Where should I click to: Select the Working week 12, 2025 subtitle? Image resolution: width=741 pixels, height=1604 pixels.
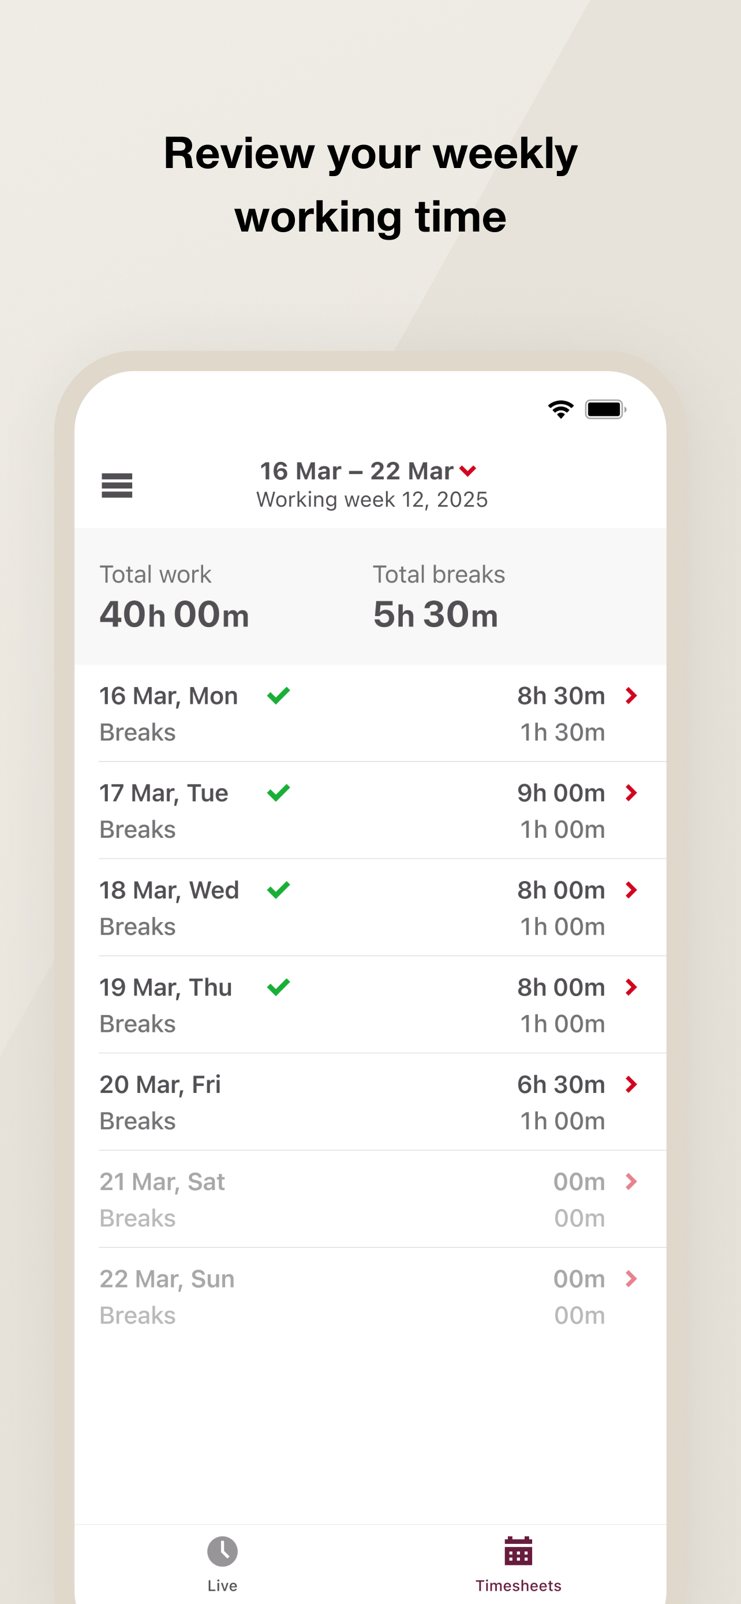[x=372, y=499]
